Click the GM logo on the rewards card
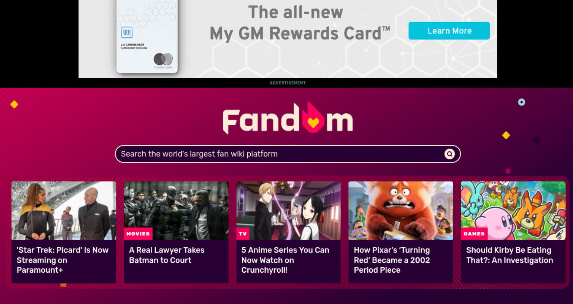The width and height of the screenshot is (573, 304). (x=127, y=32)
